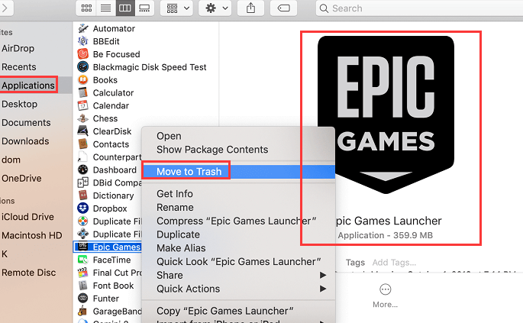Choose Make Alias
Image resolution: width=523 pixels, height=323 pixels.
tap(181, 248)
